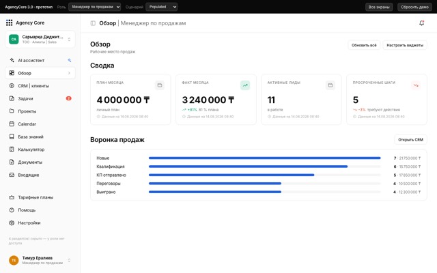
Task: Open Помощь from the sidebar
Action: (x=40, y=210)
